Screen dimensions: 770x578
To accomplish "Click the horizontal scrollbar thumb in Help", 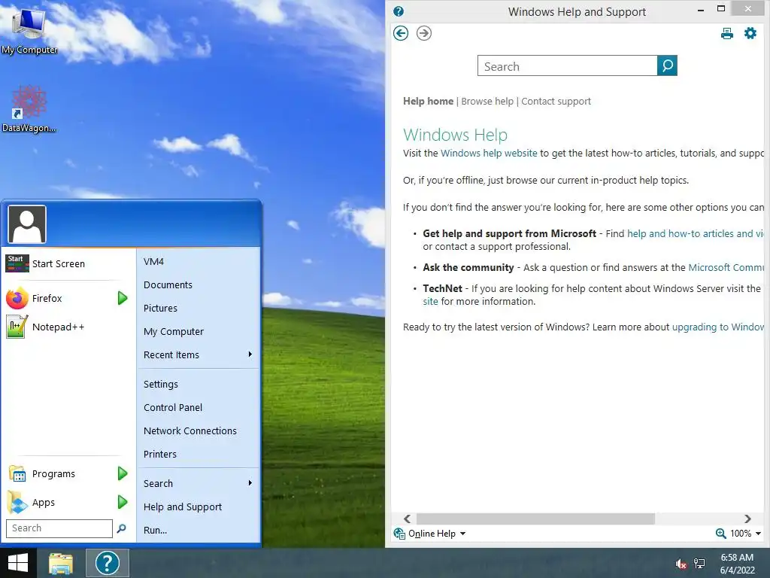I will pos(535,519).
